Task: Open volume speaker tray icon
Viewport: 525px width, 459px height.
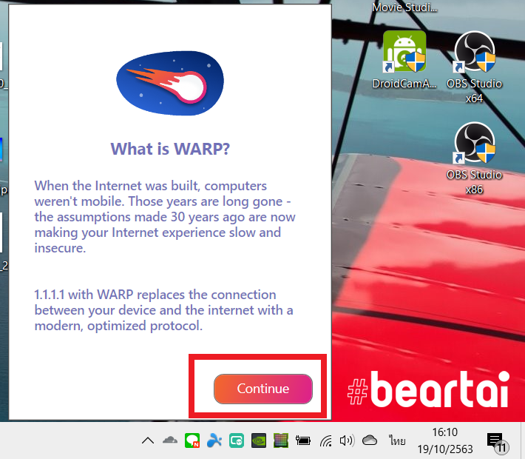Action: 347,440
